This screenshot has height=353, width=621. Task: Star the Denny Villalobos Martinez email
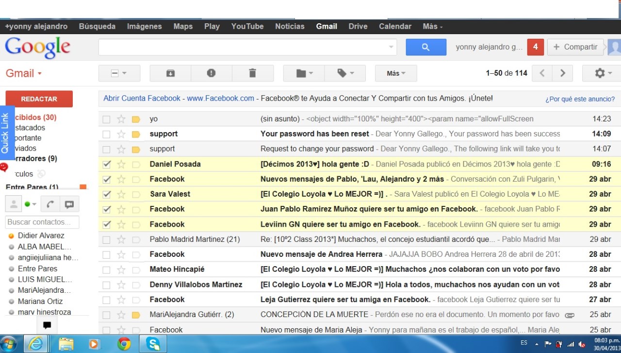(x=121, y=285)
